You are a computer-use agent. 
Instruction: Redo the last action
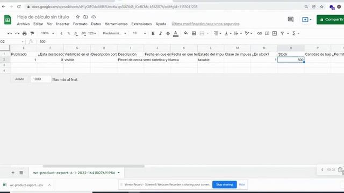[x=17, y=33]
